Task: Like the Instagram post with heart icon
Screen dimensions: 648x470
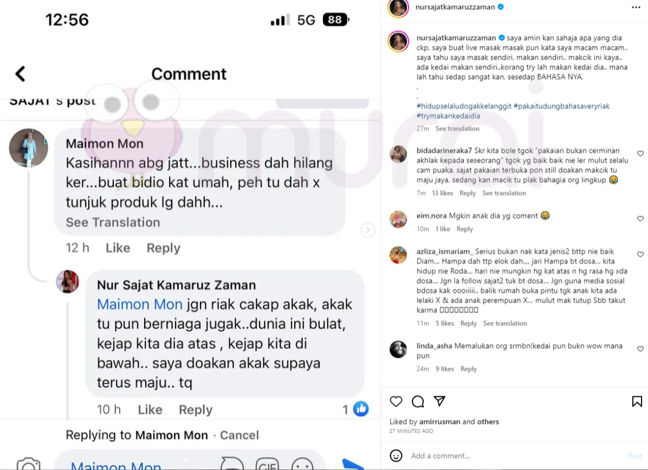Action: 396,401
